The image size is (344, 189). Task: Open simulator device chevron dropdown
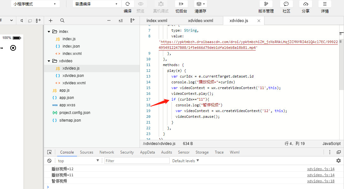(x=11, y=20)
